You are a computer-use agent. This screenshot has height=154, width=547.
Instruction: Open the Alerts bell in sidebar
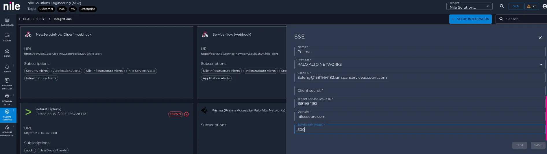tap(7, 68)
